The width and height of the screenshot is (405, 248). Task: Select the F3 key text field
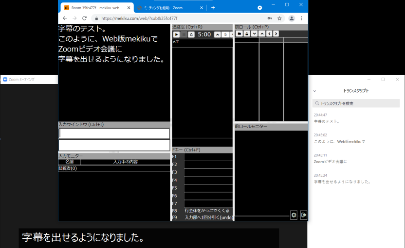208,172
